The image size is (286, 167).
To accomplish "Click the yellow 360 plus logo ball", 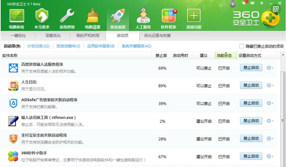I will [270, 18].
